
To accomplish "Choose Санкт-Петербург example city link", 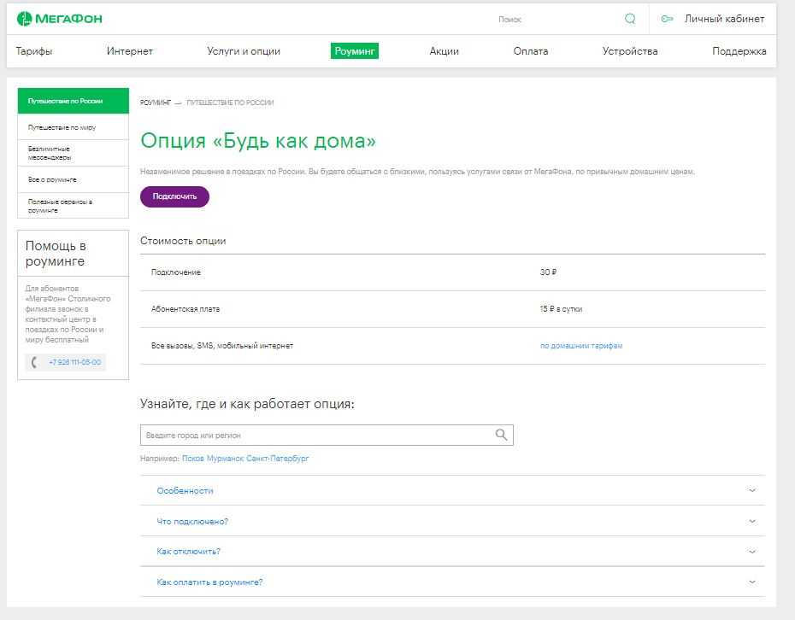I will (x=277, y=459).
